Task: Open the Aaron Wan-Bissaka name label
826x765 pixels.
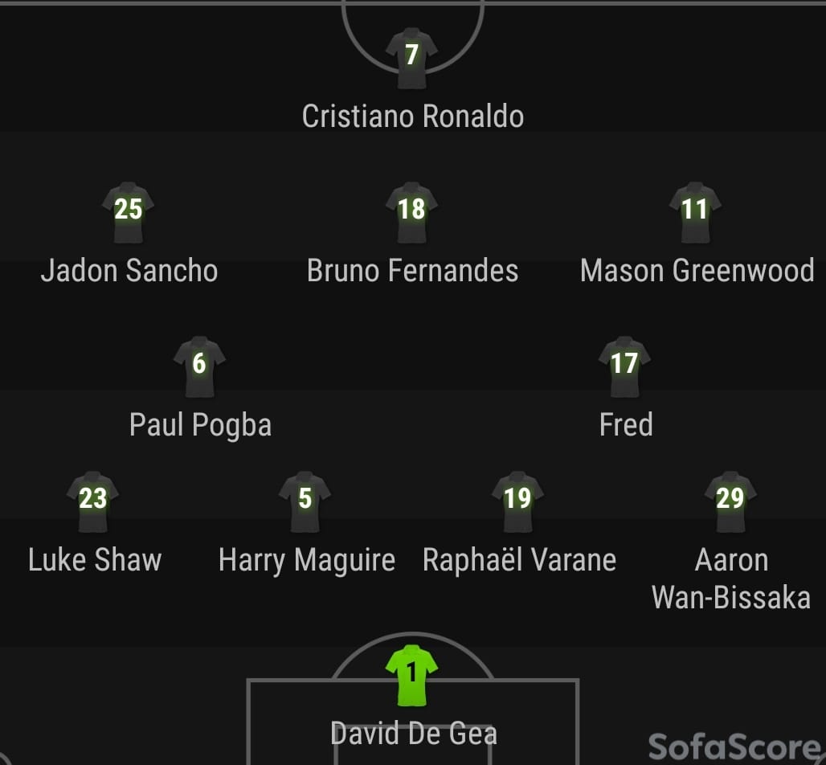Action: pos(731,579)
